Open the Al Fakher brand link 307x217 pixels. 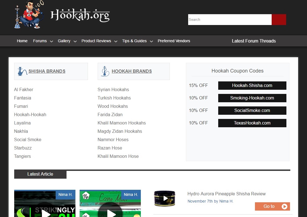point(24,89)
